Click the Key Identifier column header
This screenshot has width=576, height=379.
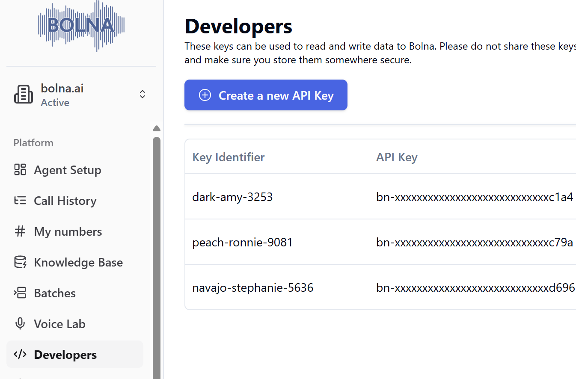click(229, 157)
